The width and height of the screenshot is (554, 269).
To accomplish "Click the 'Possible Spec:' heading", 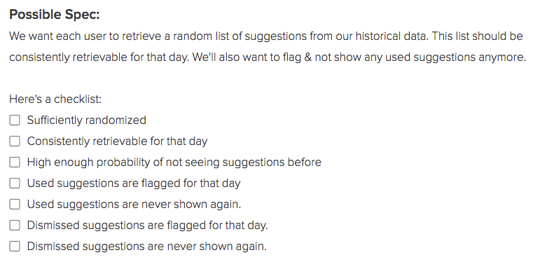I will tap(55, 15).
